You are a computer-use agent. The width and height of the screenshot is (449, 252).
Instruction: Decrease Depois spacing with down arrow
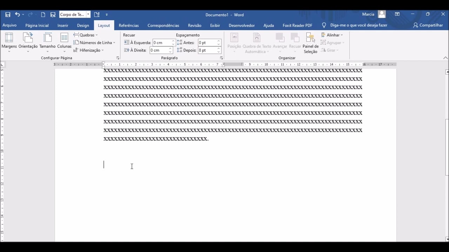click(219, 52)
